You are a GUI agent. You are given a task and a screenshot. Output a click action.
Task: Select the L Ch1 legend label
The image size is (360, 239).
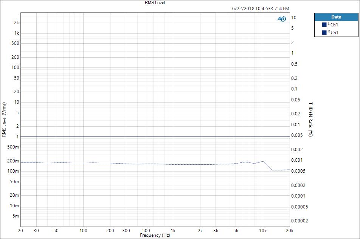pyautogui.click(x=333, y=25)
